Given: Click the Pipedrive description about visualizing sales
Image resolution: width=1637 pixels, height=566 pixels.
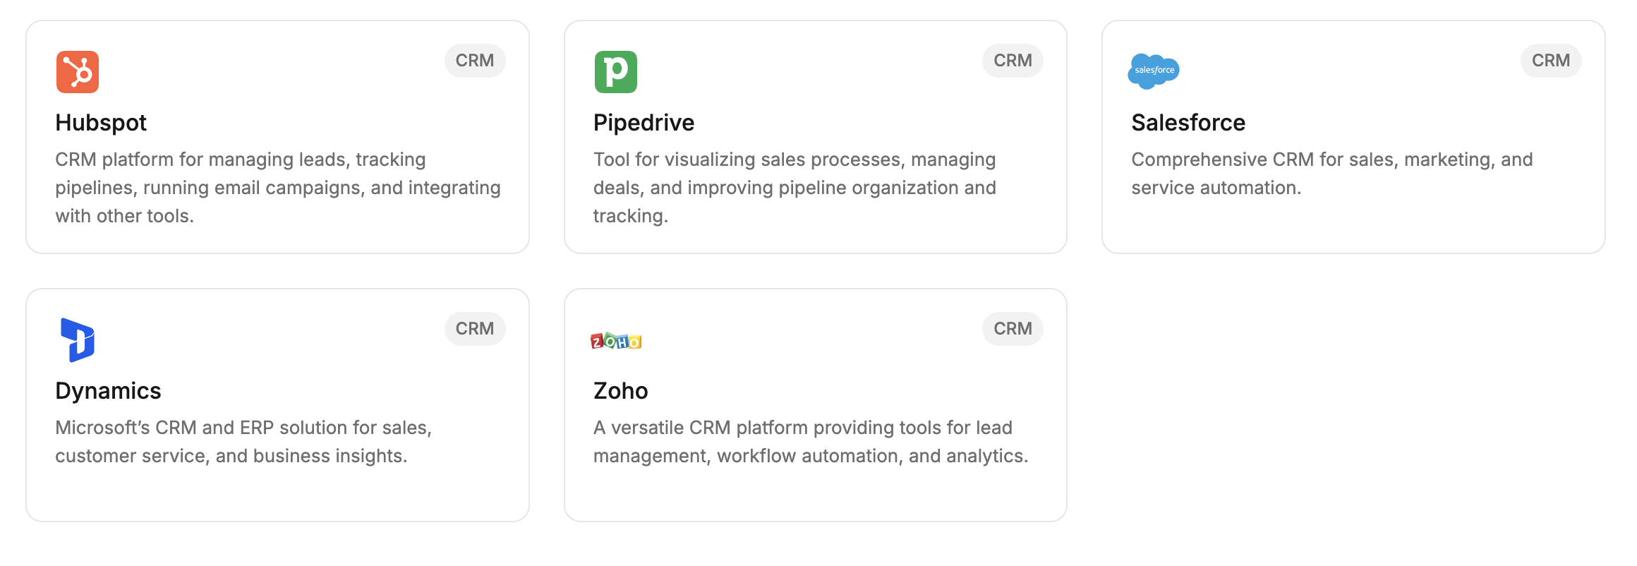Looking at the screenshot, I should [794, 188].
